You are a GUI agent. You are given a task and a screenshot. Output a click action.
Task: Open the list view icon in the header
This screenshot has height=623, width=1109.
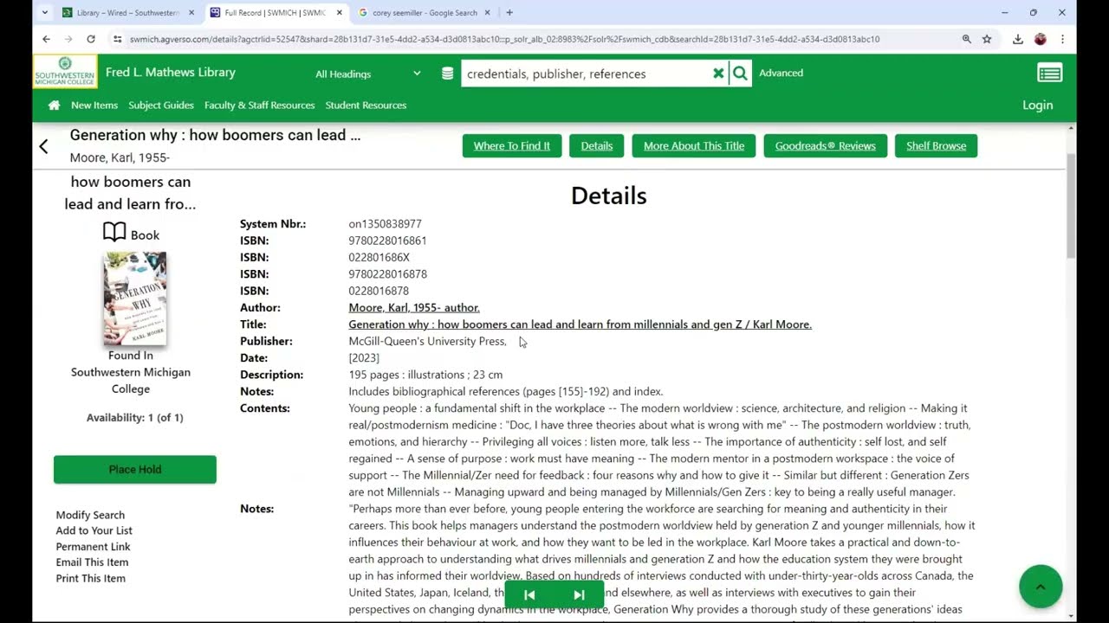click(x=1049, y=74)
